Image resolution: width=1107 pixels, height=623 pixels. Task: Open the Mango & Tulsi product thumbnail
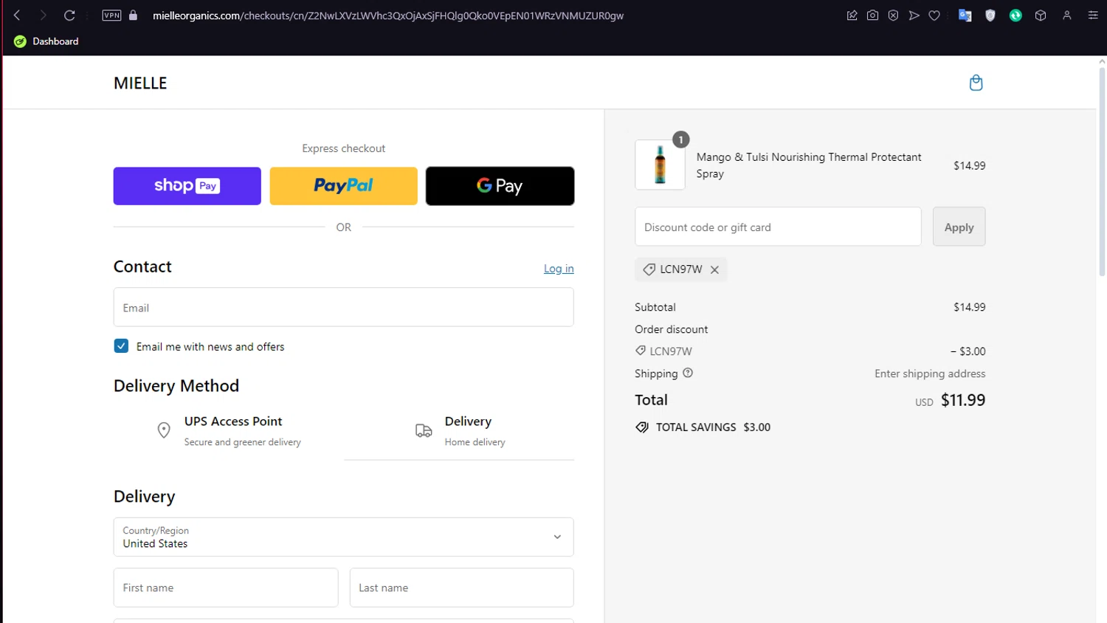[660, 165]
